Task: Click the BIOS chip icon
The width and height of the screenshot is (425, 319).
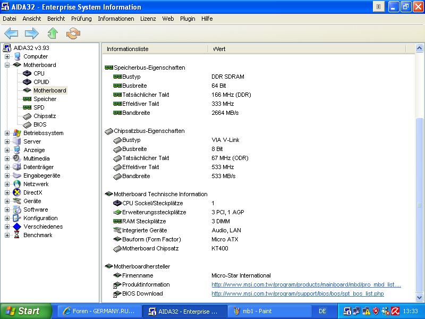Action: pos(27,125)
